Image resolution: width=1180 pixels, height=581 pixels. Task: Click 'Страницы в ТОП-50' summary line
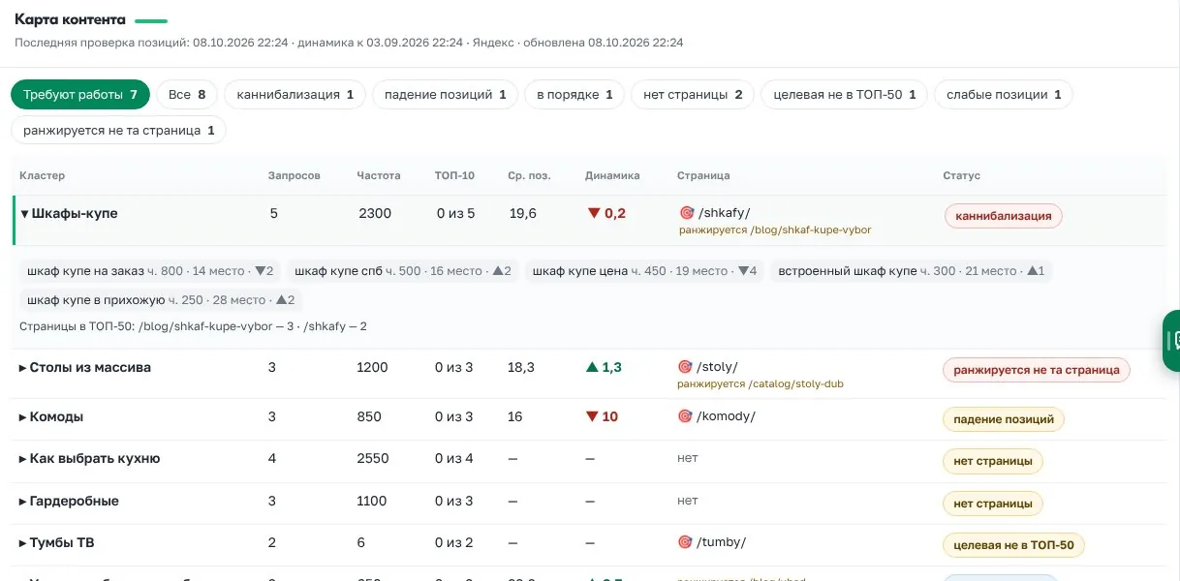(193, 326)
